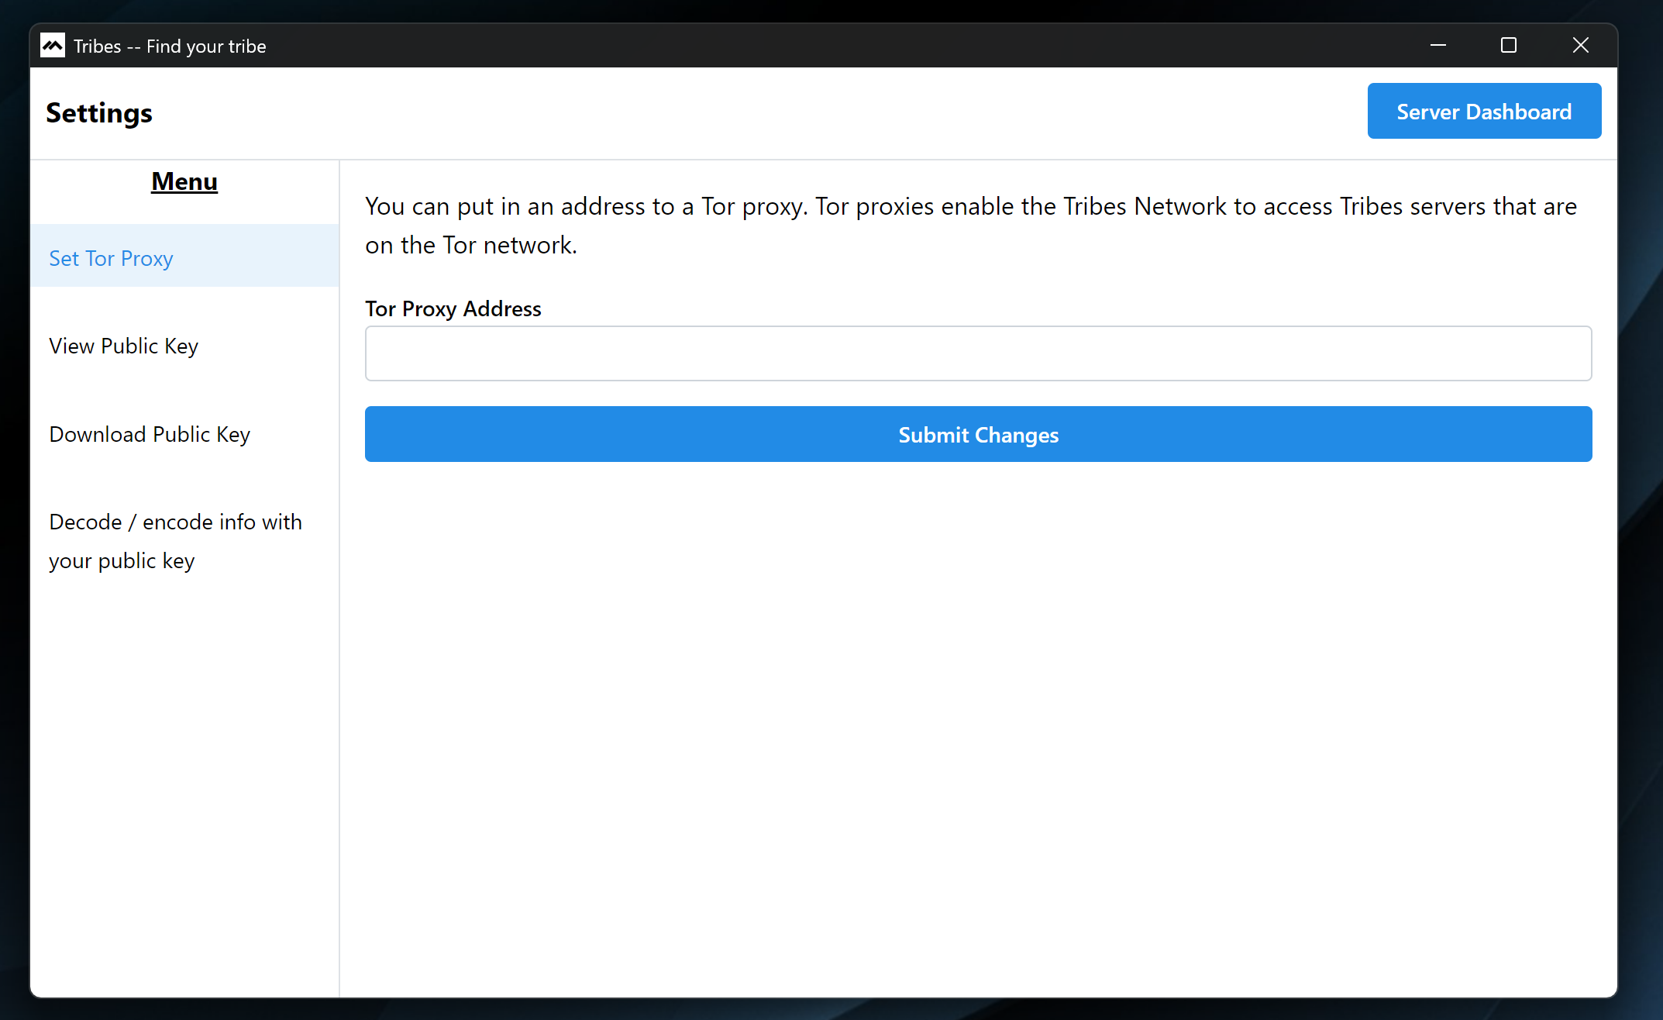Click the Tor Proxy Address label

[x=453, y=308]
